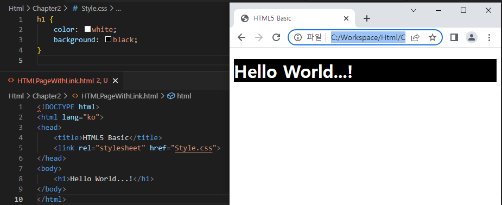
Task: Click lang="ko" attribute text
Action: [81, 117]
